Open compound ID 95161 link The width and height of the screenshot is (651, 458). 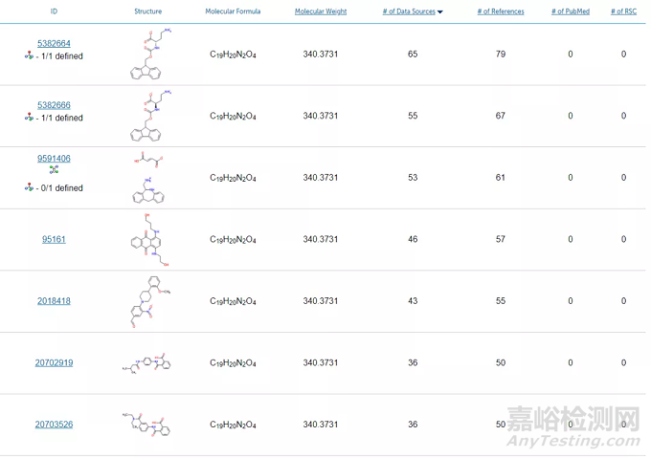click(x=54, y=239)
